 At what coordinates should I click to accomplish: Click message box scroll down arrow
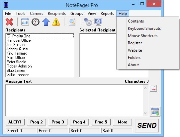tap(145, 113)
